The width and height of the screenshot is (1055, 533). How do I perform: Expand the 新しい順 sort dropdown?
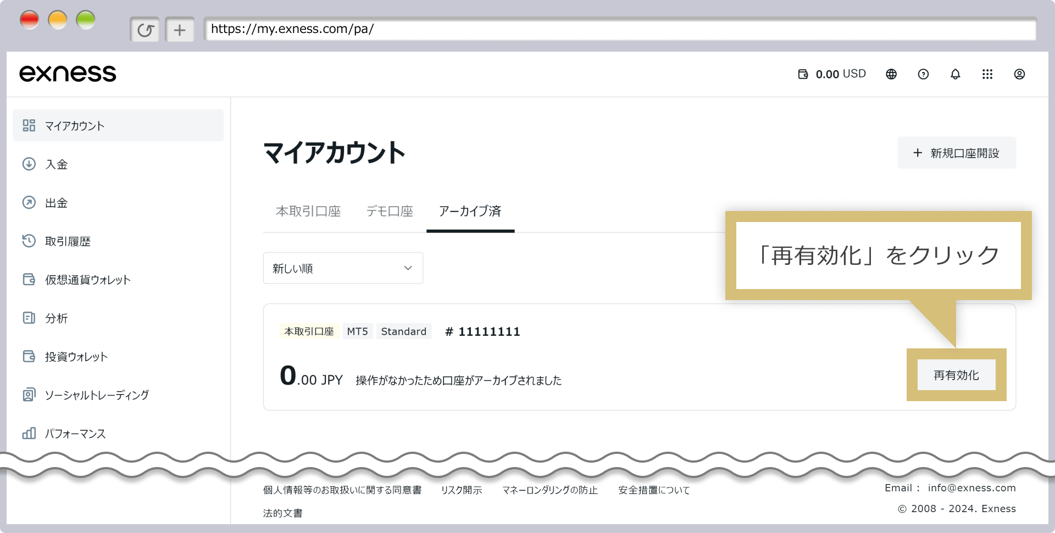tap(343, 268)
